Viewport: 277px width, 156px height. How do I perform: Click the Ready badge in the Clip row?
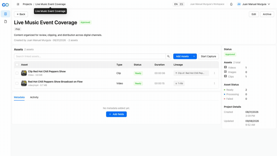(x=138, y=73)
